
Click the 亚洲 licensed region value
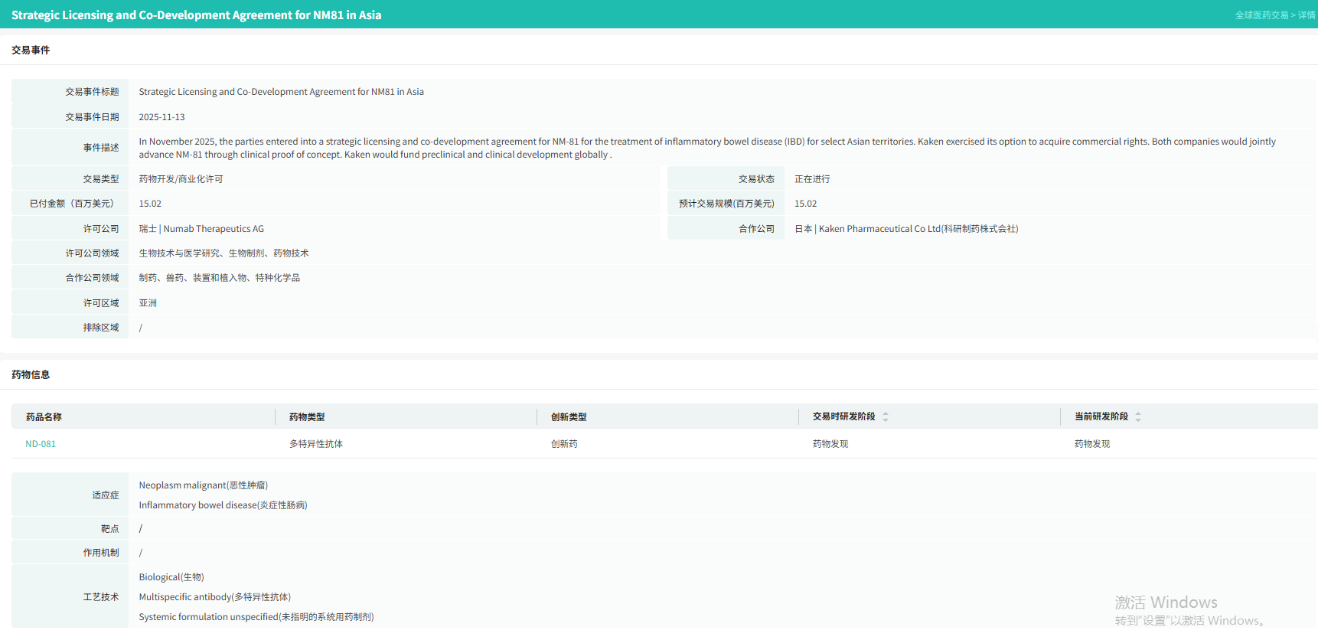[x=148, y=303]
